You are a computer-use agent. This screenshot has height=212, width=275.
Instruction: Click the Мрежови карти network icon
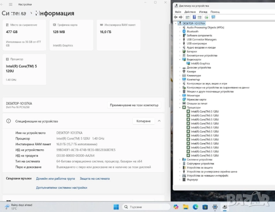pyautogui.click(x=184, y=99)
